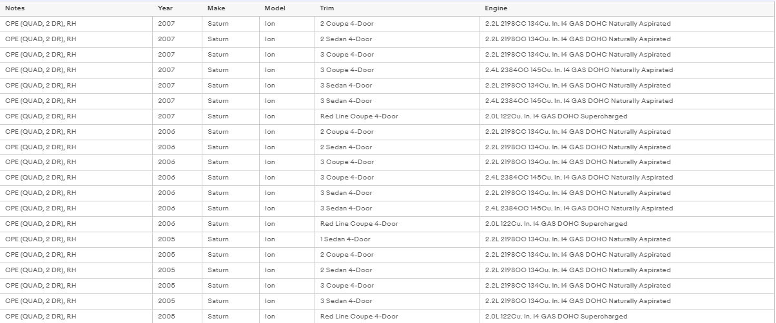The height and width of the screenshot is (323, 776).
Task: Click the Year cell in 1 Sedan row
Action: tap(177, 239)
